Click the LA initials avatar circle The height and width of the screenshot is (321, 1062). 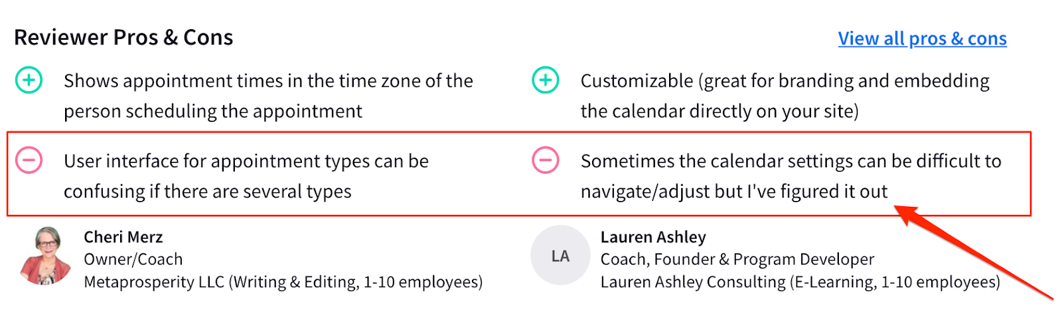click(560, 256)
